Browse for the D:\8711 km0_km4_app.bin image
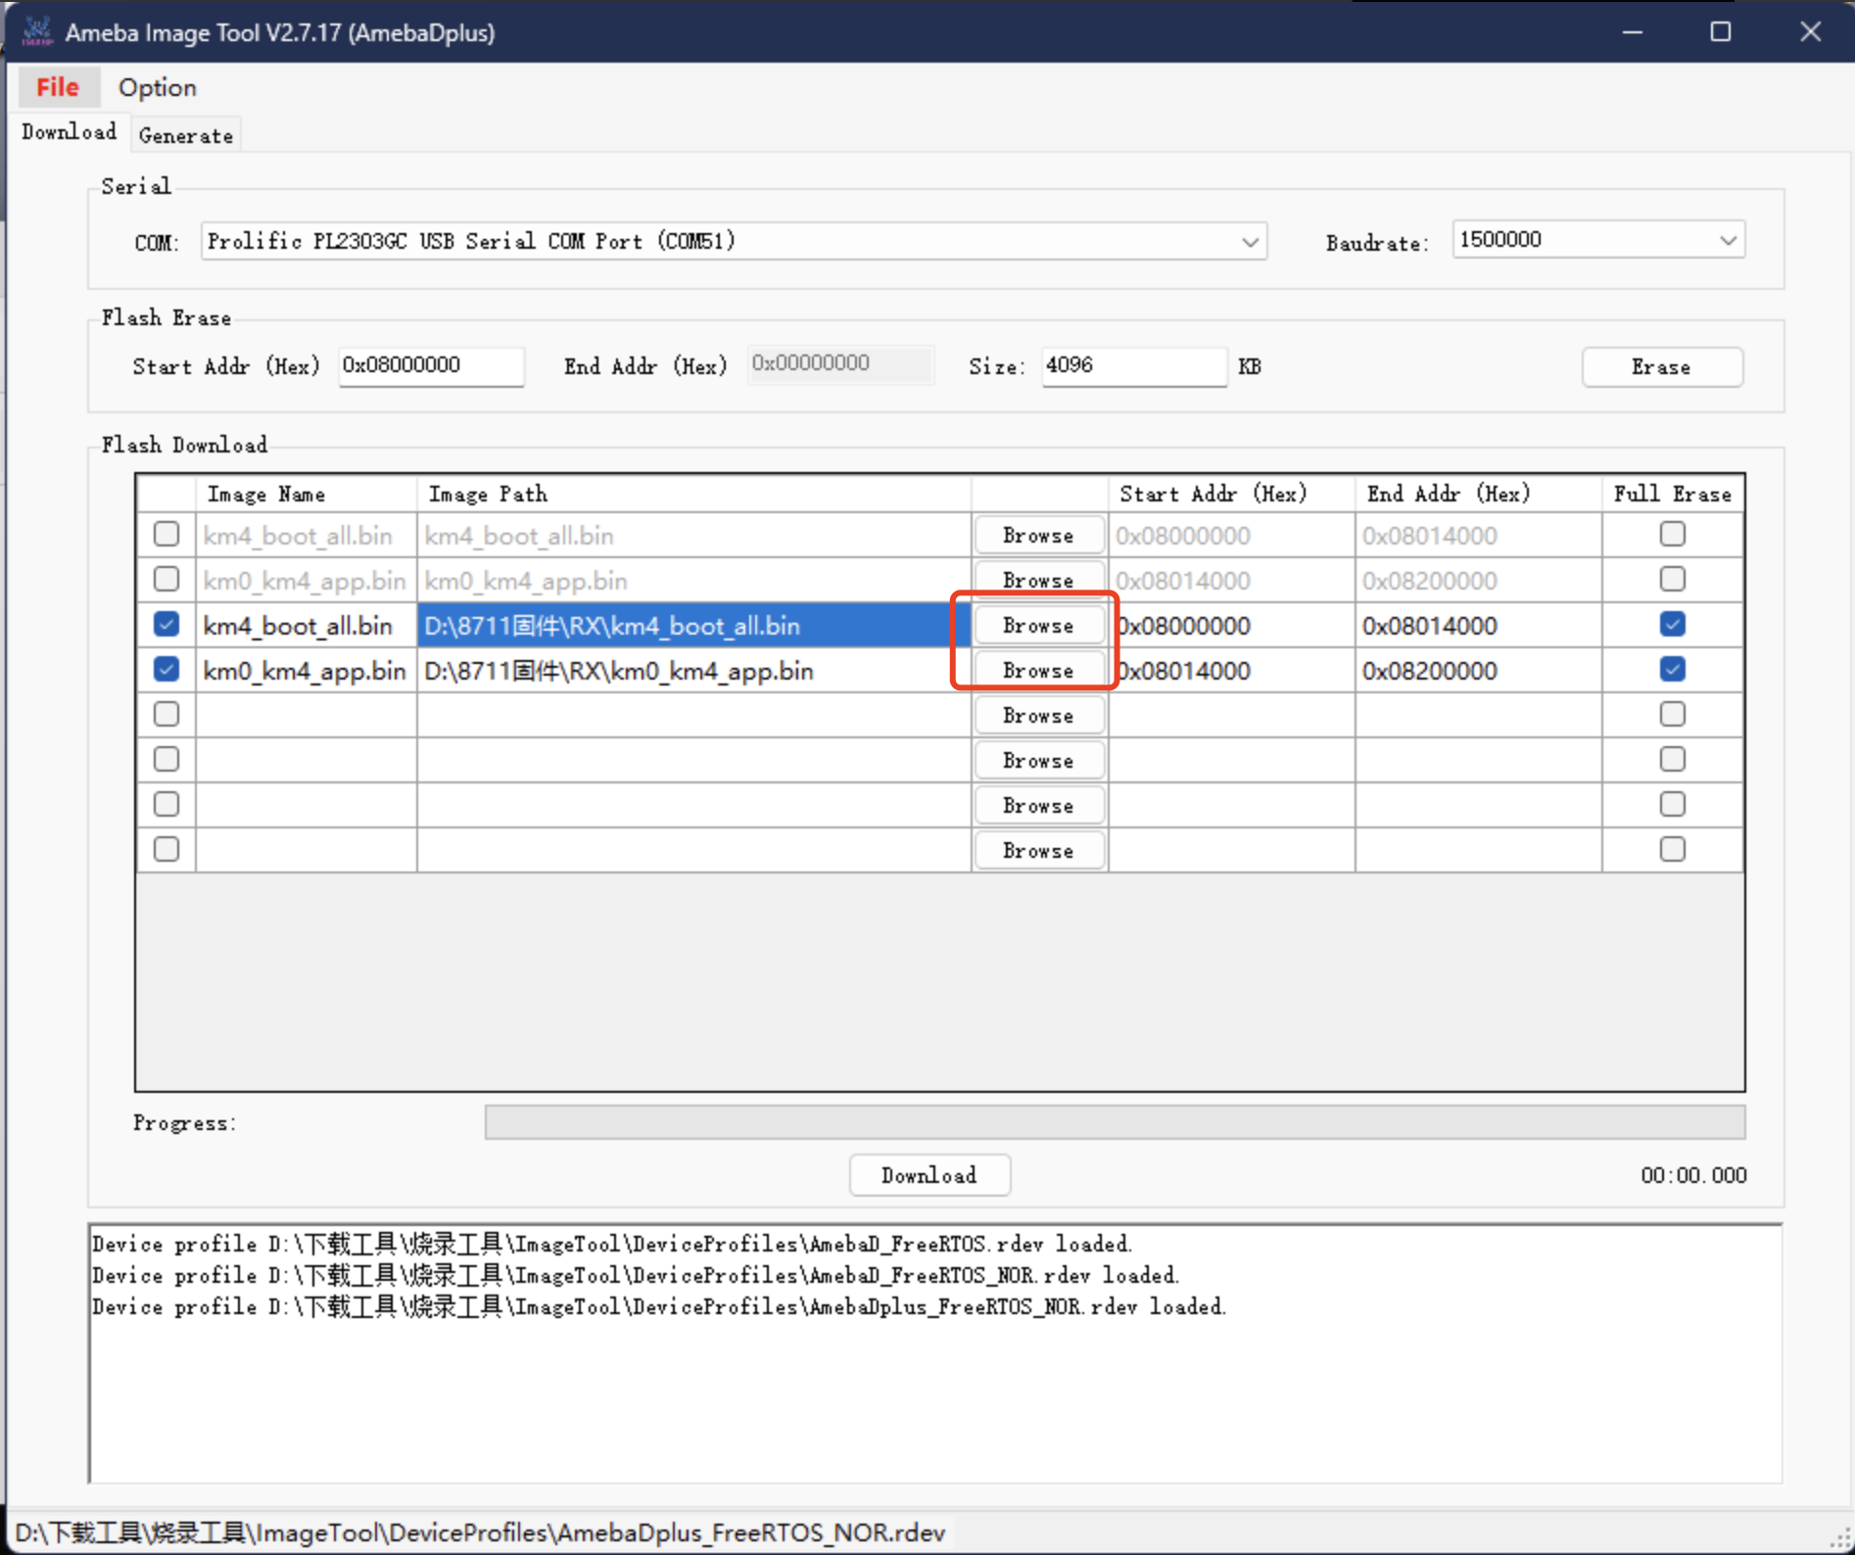This screenshot has height=1555, width=1855. pyautogui.click(x=1038, y=671)
